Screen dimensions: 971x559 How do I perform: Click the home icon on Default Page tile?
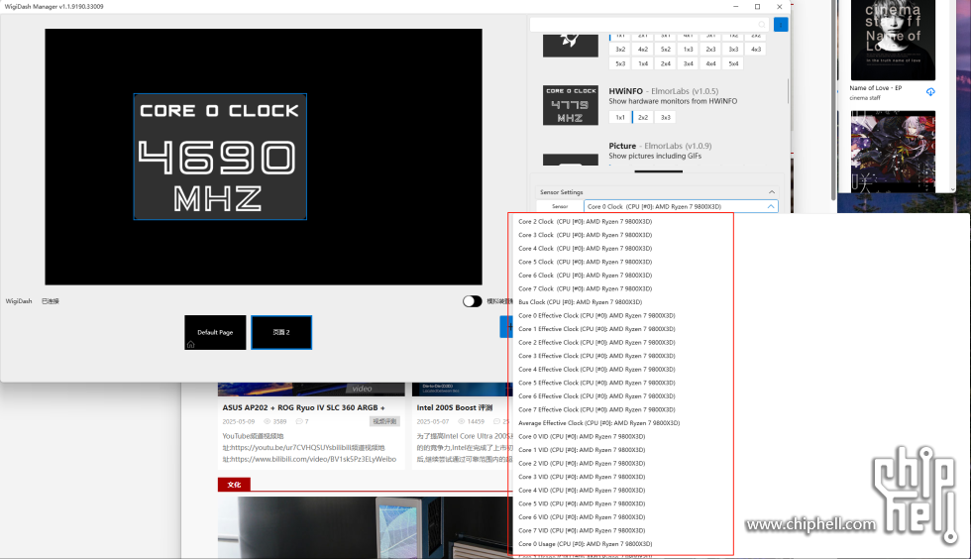(190, 345)
